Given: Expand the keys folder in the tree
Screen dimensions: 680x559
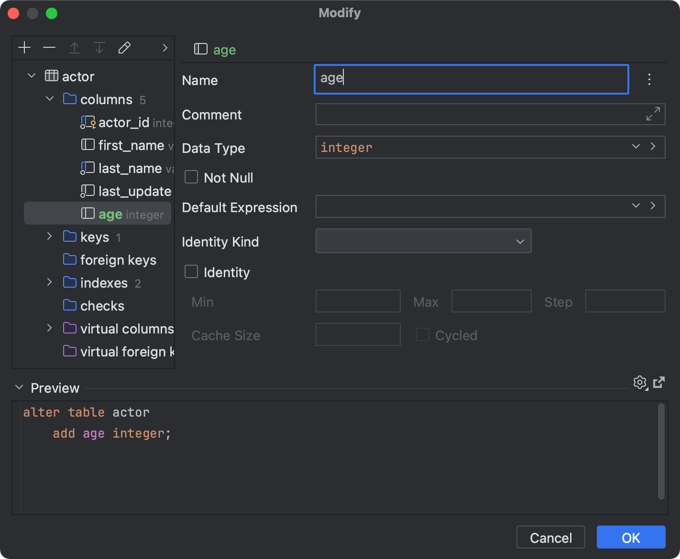Looking at the screenshot, I should pos(49,236).
